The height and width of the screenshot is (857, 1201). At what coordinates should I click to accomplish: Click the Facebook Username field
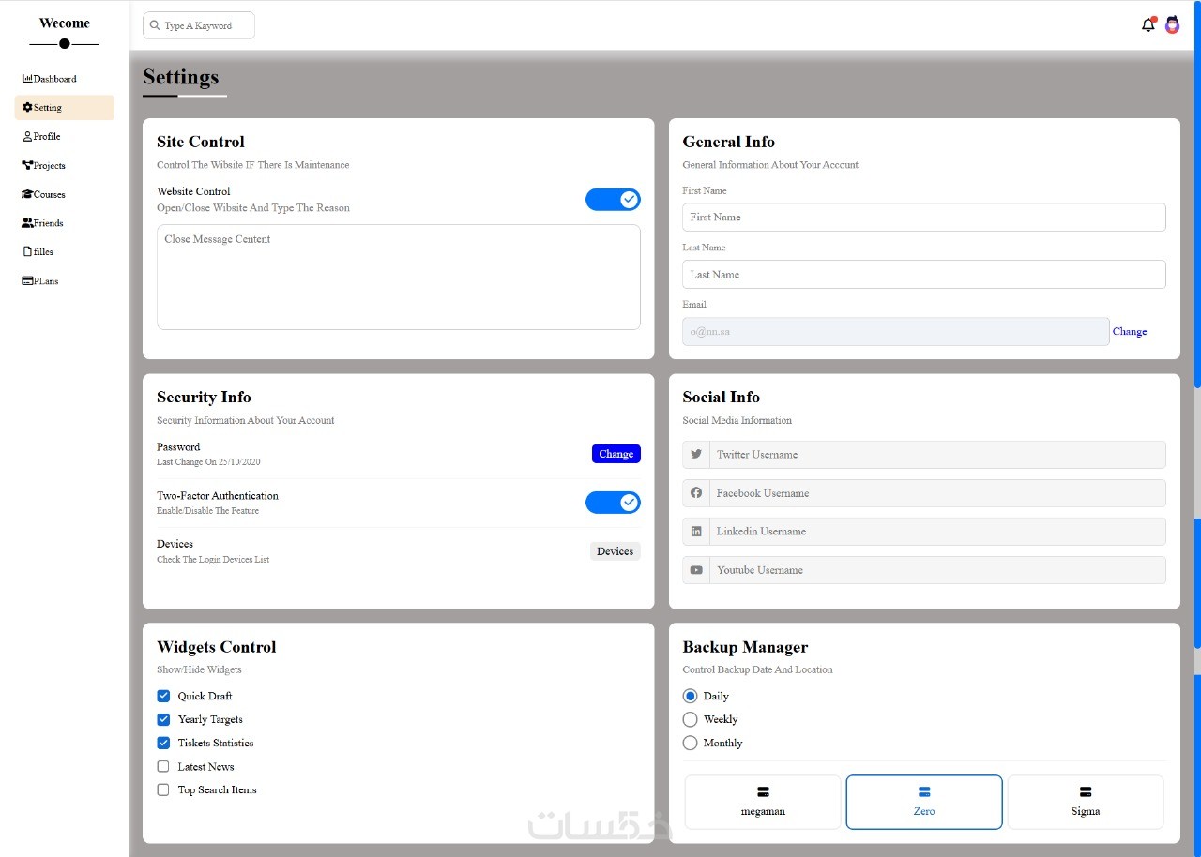tap(937, 493)
